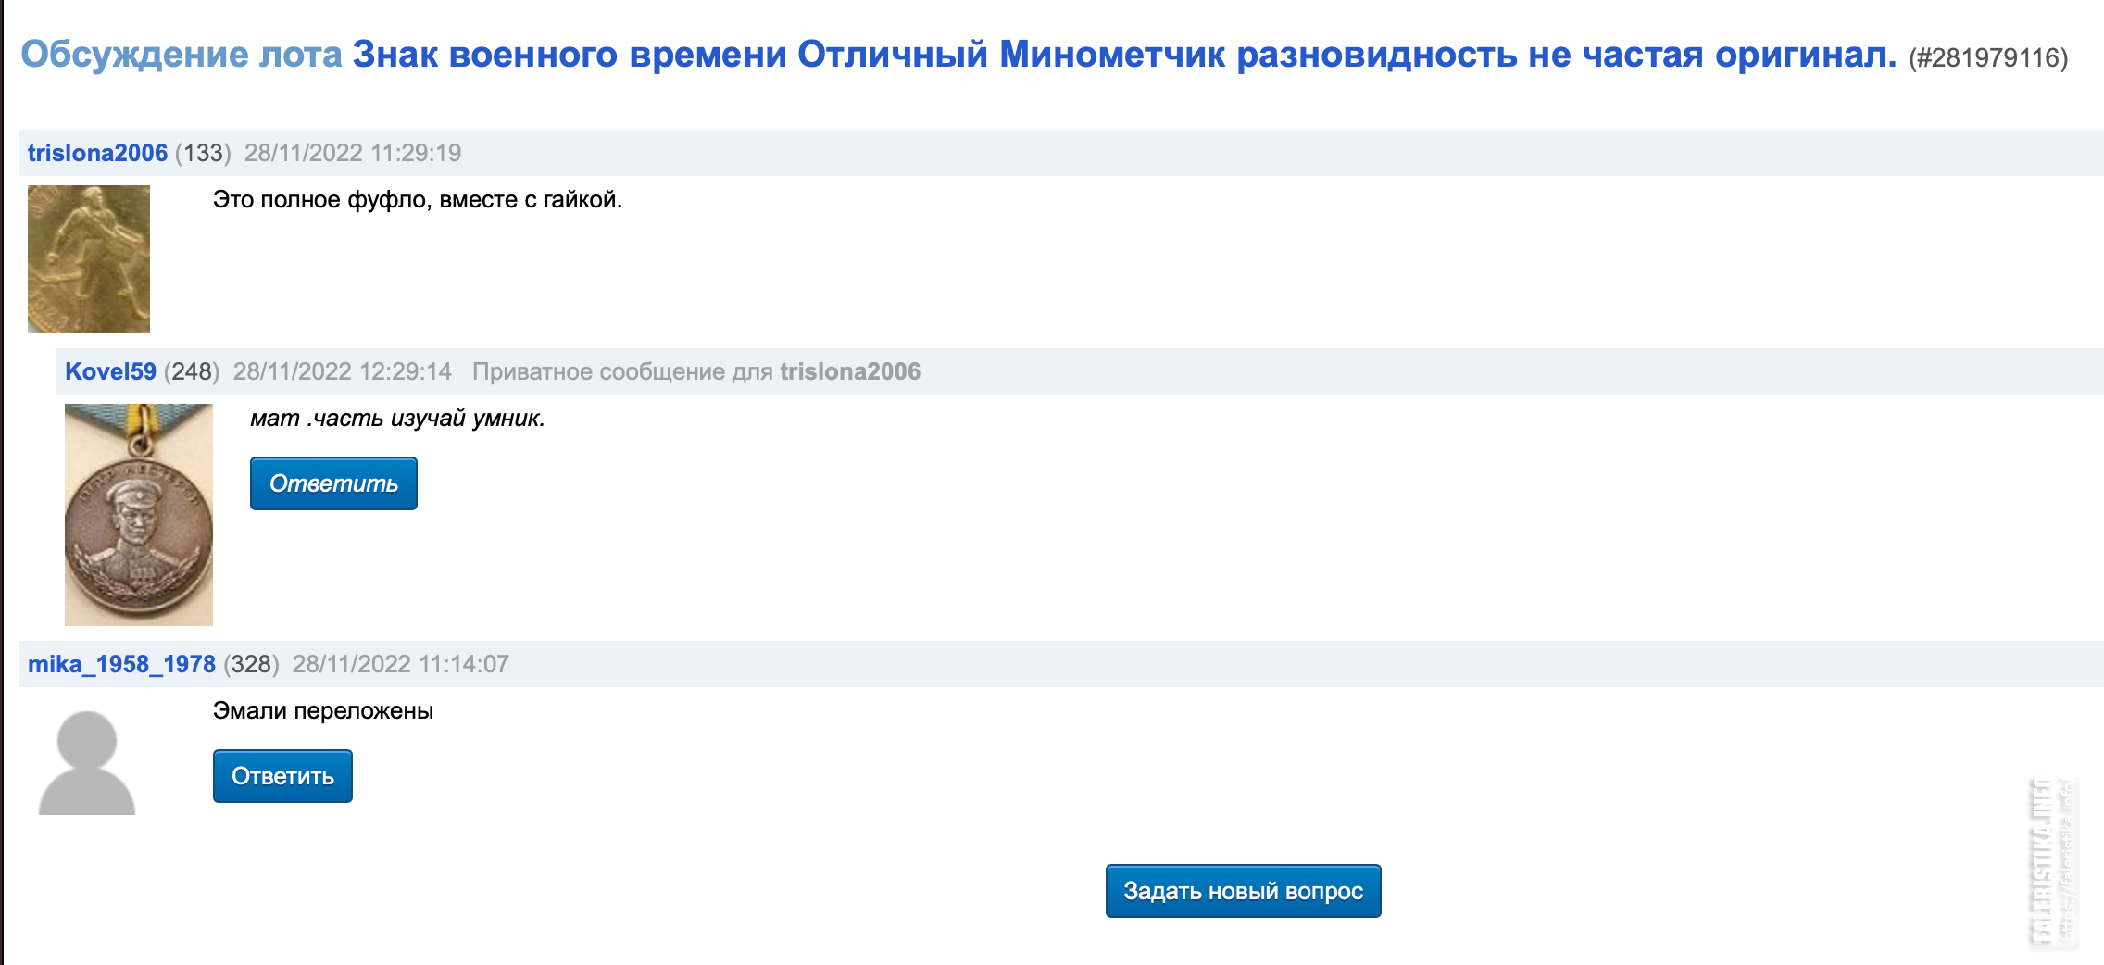
Task: Click the timestamp 28/11/2022 11:14:07
Action: tap(401, 664)
